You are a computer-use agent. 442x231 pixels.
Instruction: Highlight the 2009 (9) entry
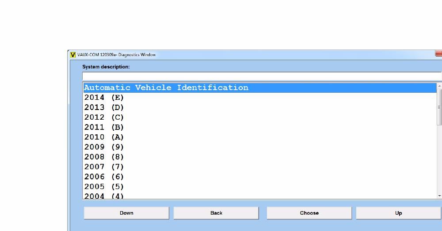104,147
